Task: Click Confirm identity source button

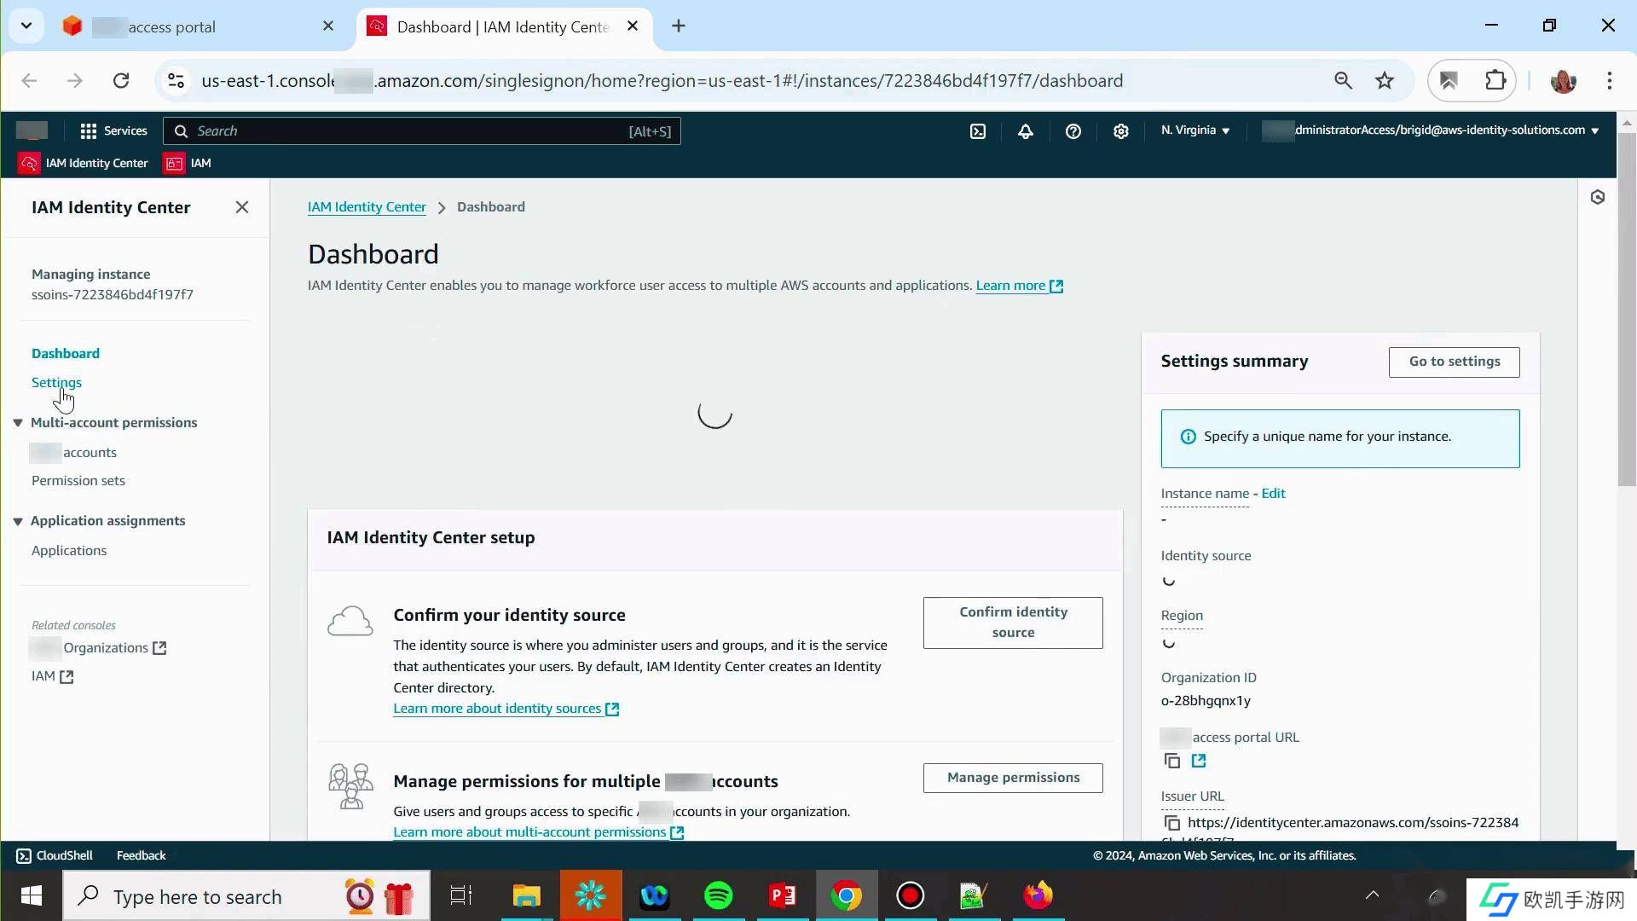Action: [x=1013, y=623]
